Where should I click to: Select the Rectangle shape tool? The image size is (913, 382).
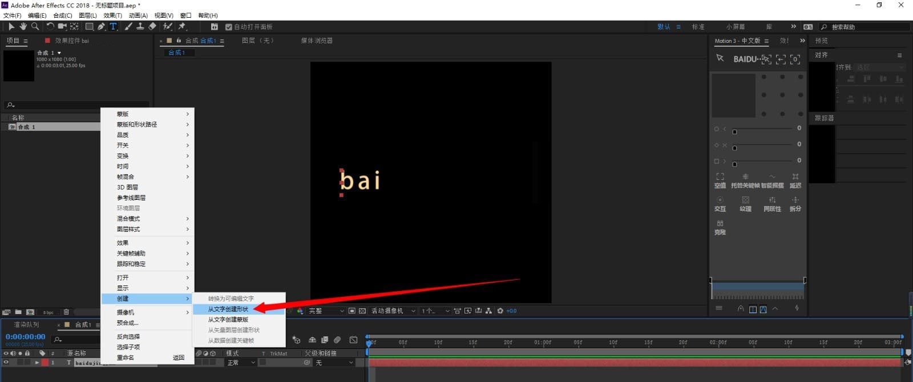pyautogui.click(x=90, y=26)
